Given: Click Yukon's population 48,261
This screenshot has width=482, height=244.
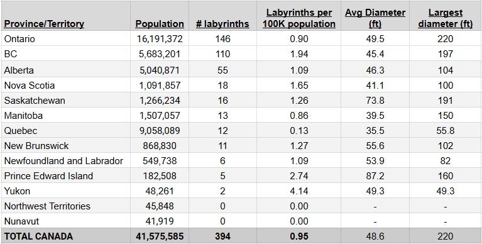Looking at the screenshot, I should [x=160, y=191].
